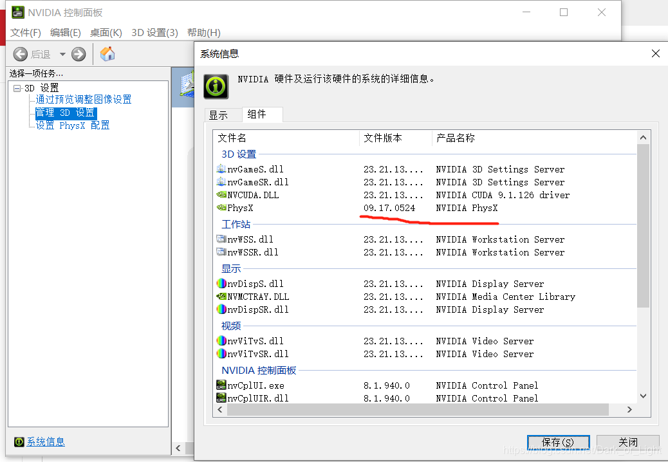Select the nvWSSR.dll file icon
This screenshot has height=462, width=668.
click(221, 252)
